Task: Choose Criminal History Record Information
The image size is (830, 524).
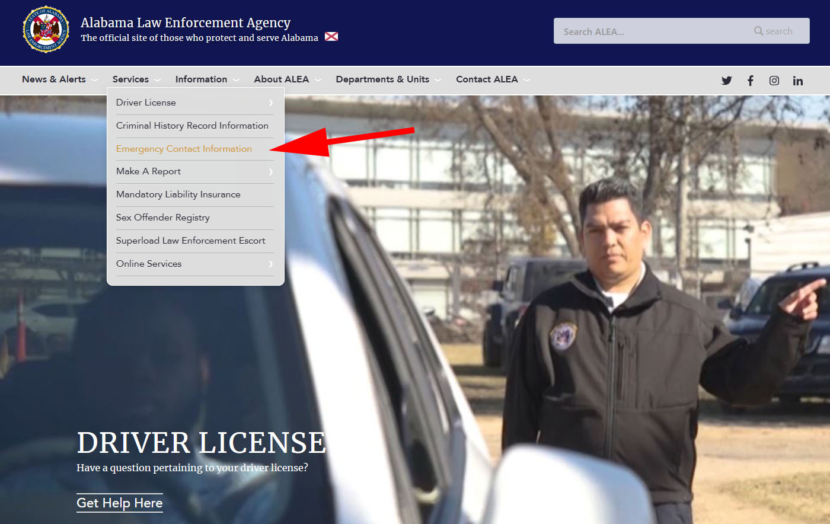Action: coord(192,126)
